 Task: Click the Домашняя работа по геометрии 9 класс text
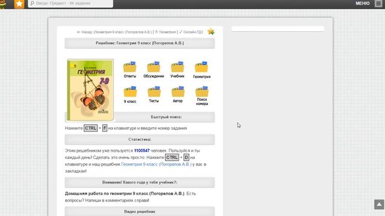coord(125,193)
